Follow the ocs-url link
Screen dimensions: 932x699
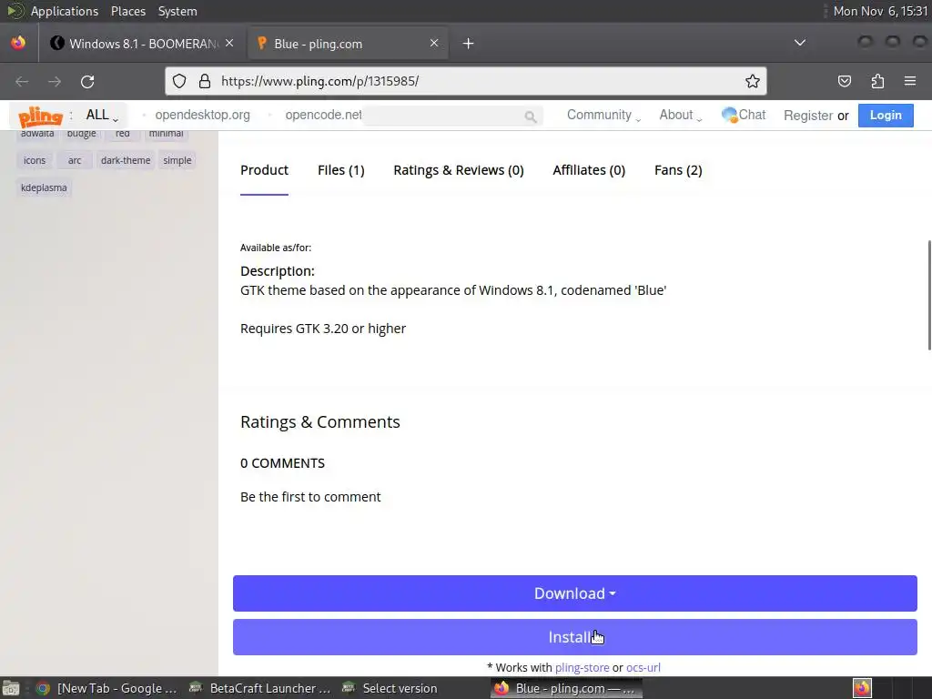point(643,667)
